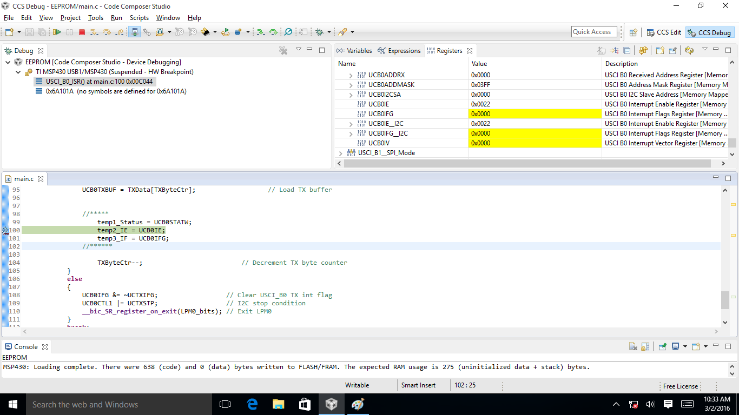This screenshot has width=739, height=415.
Task: Open the Scripts menu
Action: (139, 18)
